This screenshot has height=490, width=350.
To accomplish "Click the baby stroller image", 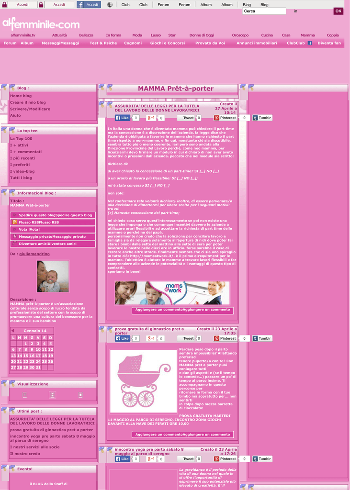I will [x=143, y=381].
